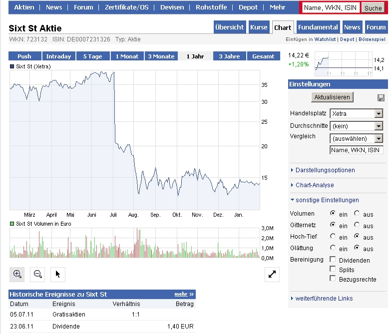This screenshot has height=334, width=391.
Task: Open the Vergleich (auswählen) dropdown
Action: [357, 139]
